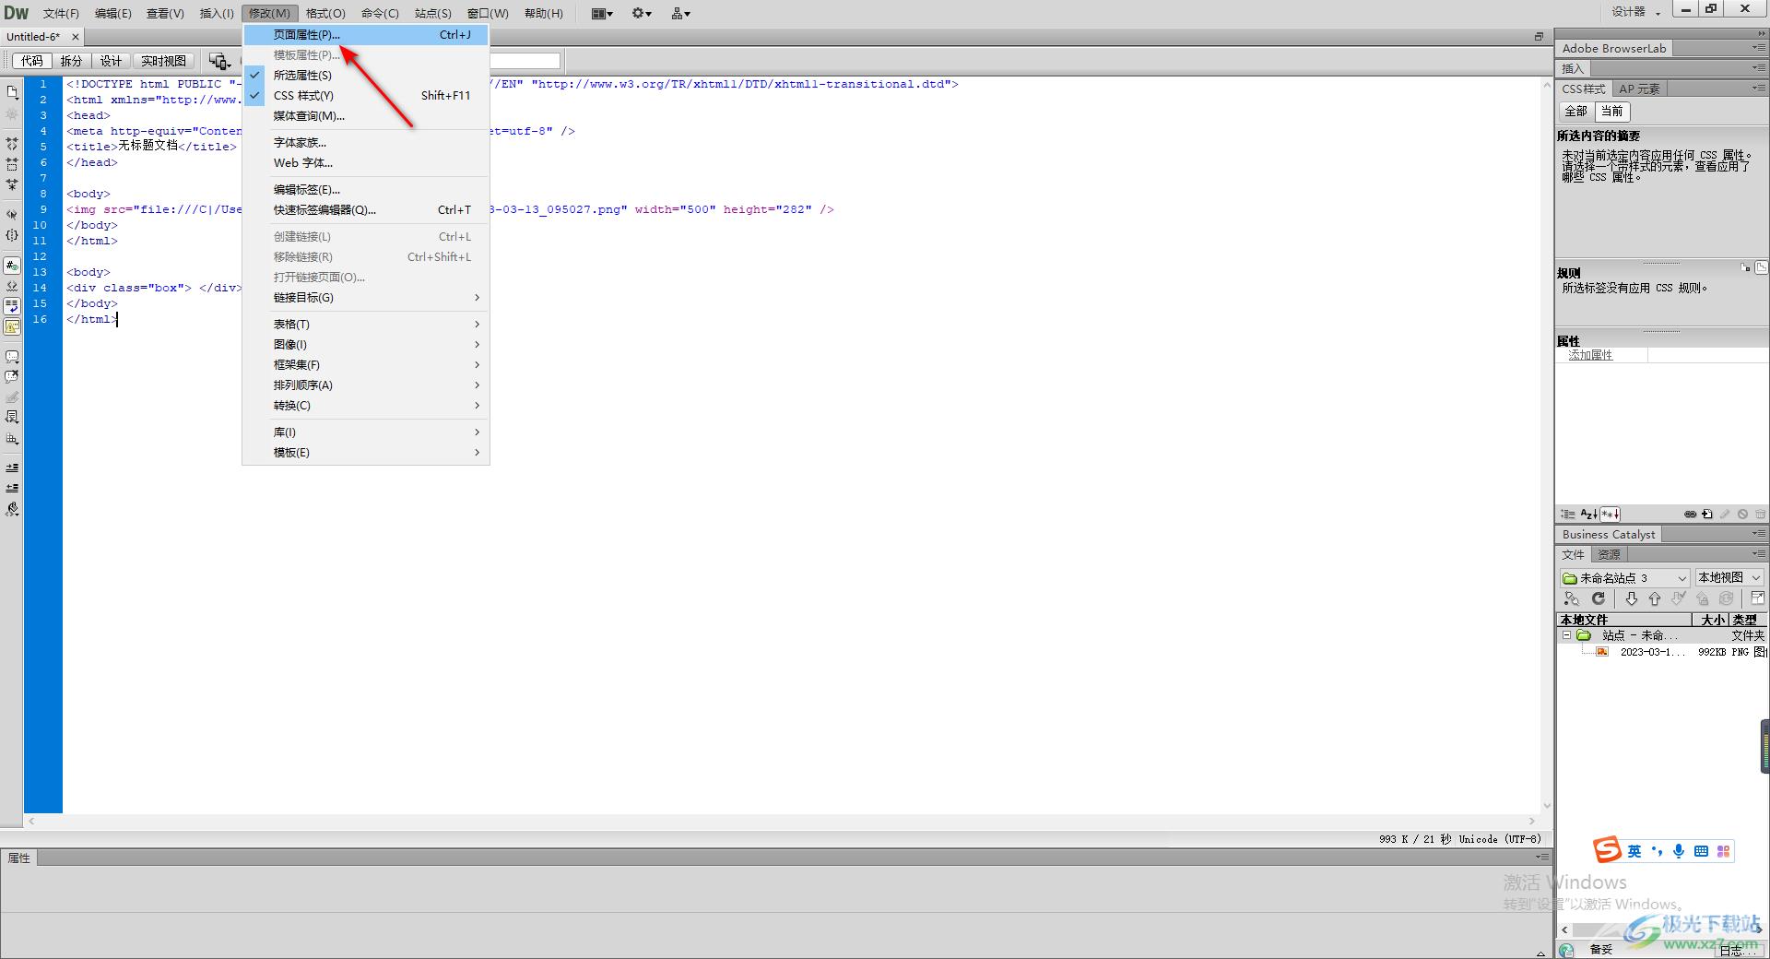The image size is (1770, 959).
Task: Click Sogou soft keyboard icon
Action: [1702, 851]
